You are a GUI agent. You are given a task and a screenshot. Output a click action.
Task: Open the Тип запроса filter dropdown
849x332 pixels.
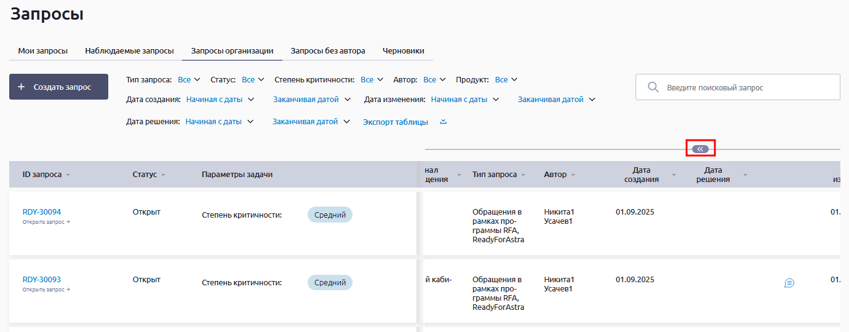[189, 79]
